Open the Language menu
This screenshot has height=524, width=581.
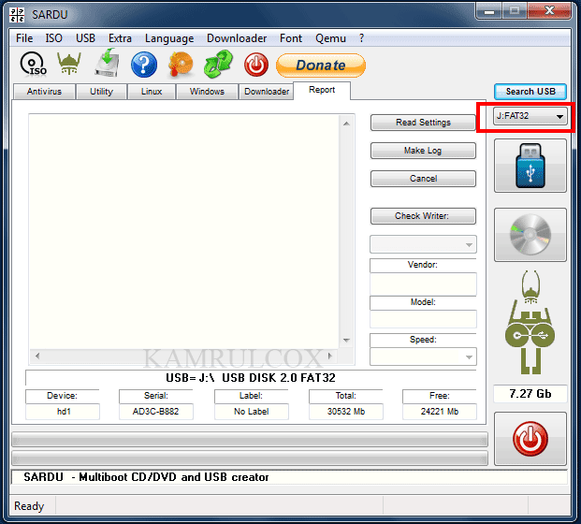(x=169, y=38)
